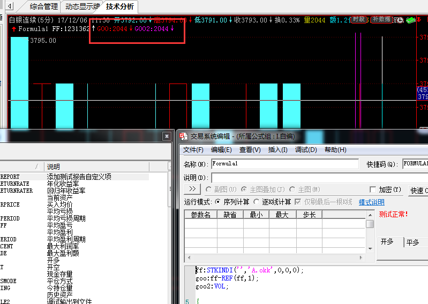The width and height of the screenshot is (428, 304).
Task: Click the parameter table scroll-up arrow
Action: click(370, 214)
